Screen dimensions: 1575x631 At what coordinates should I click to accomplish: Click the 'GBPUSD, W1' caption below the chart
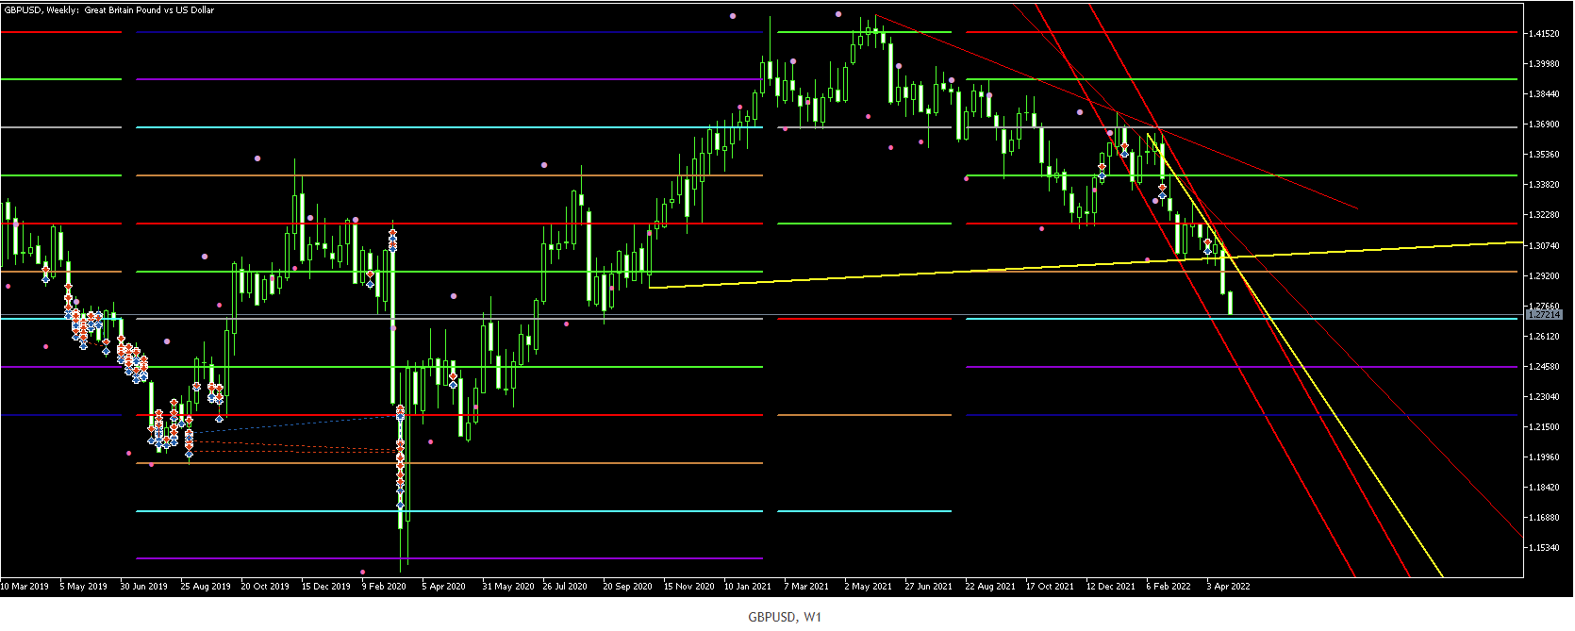[785, 617]
